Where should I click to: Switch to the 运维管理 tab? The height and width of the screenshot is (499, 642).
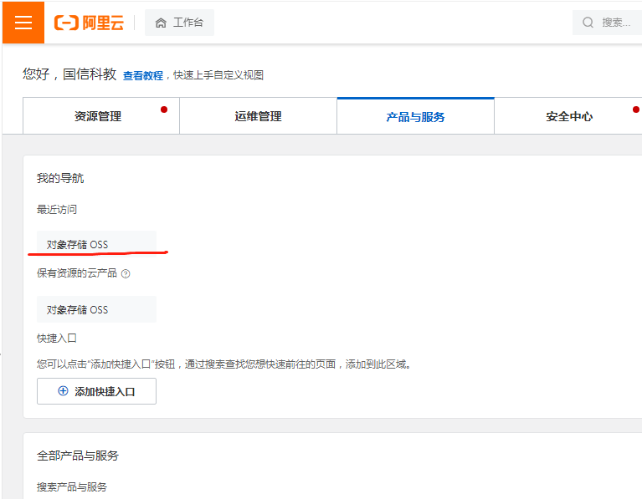click(x=258, y=115)
